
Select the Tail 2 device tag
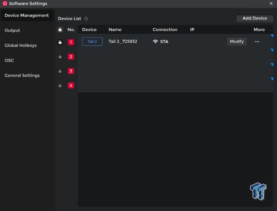coord(92,41)
